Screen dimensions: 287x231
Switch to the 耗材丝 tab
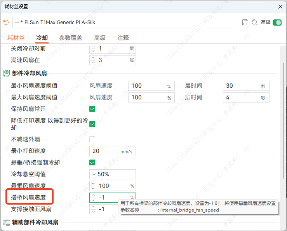[16, 38]
